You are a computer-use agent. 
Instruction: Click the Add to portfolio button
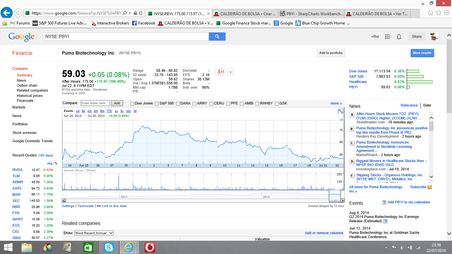331,53
